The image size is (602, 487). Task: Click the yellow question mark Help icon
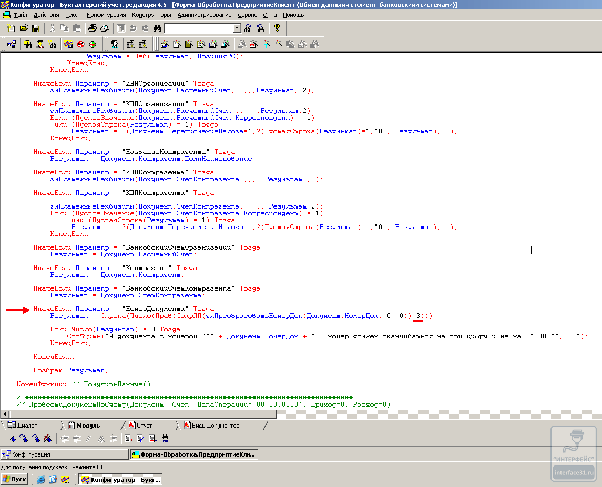[277, 28]
